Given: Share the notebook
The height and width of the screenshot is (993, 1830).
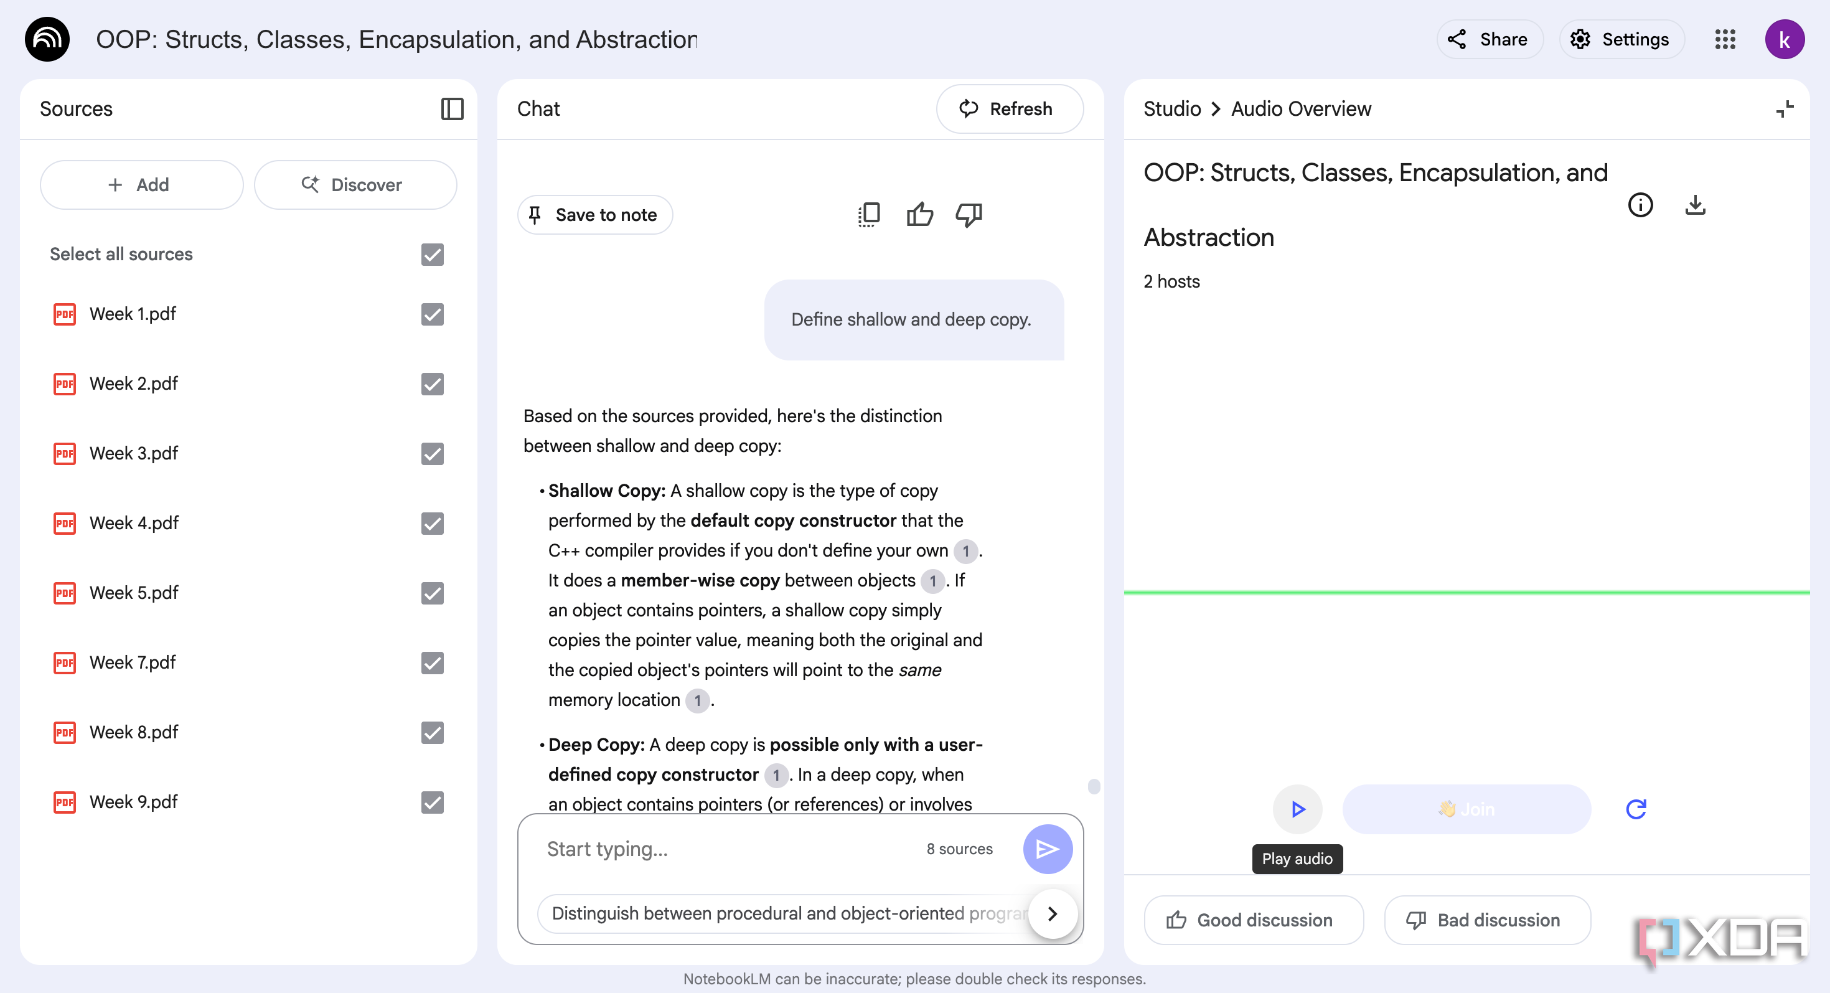Looking at the screenshot, I should coord(1490,39).
